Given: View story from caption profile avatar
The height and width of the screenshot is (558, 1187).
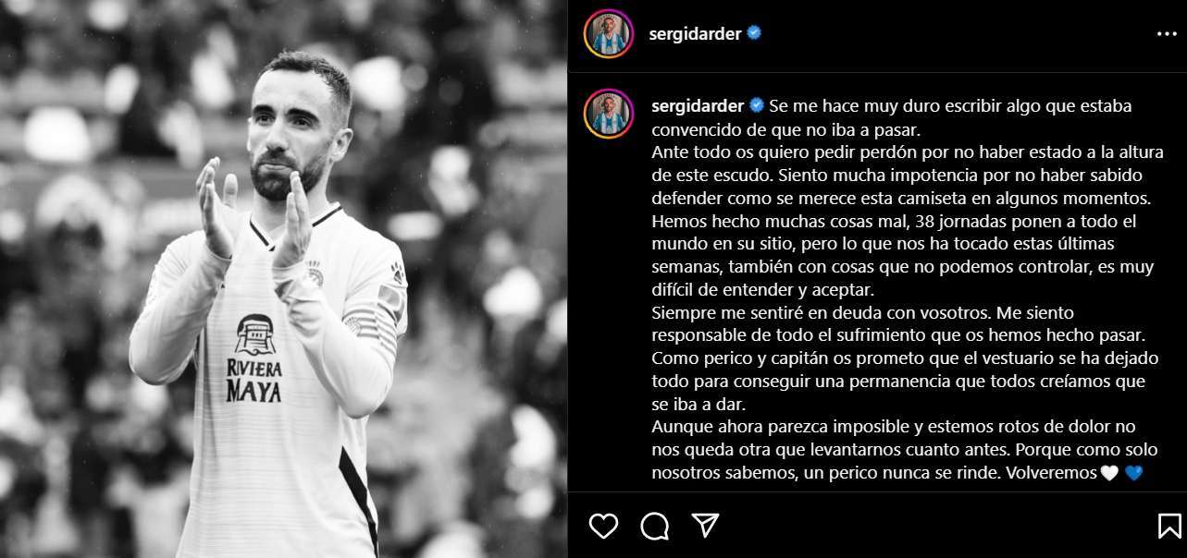Looking at the screenshot, I should point(609,114).
